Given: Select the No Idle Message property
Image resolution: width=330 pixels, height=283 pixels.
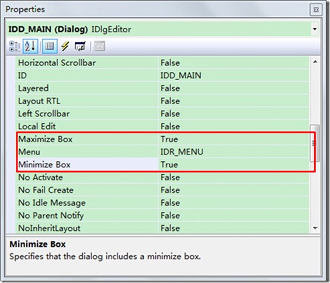Looking at the screenshot, I should click(86, 203).
